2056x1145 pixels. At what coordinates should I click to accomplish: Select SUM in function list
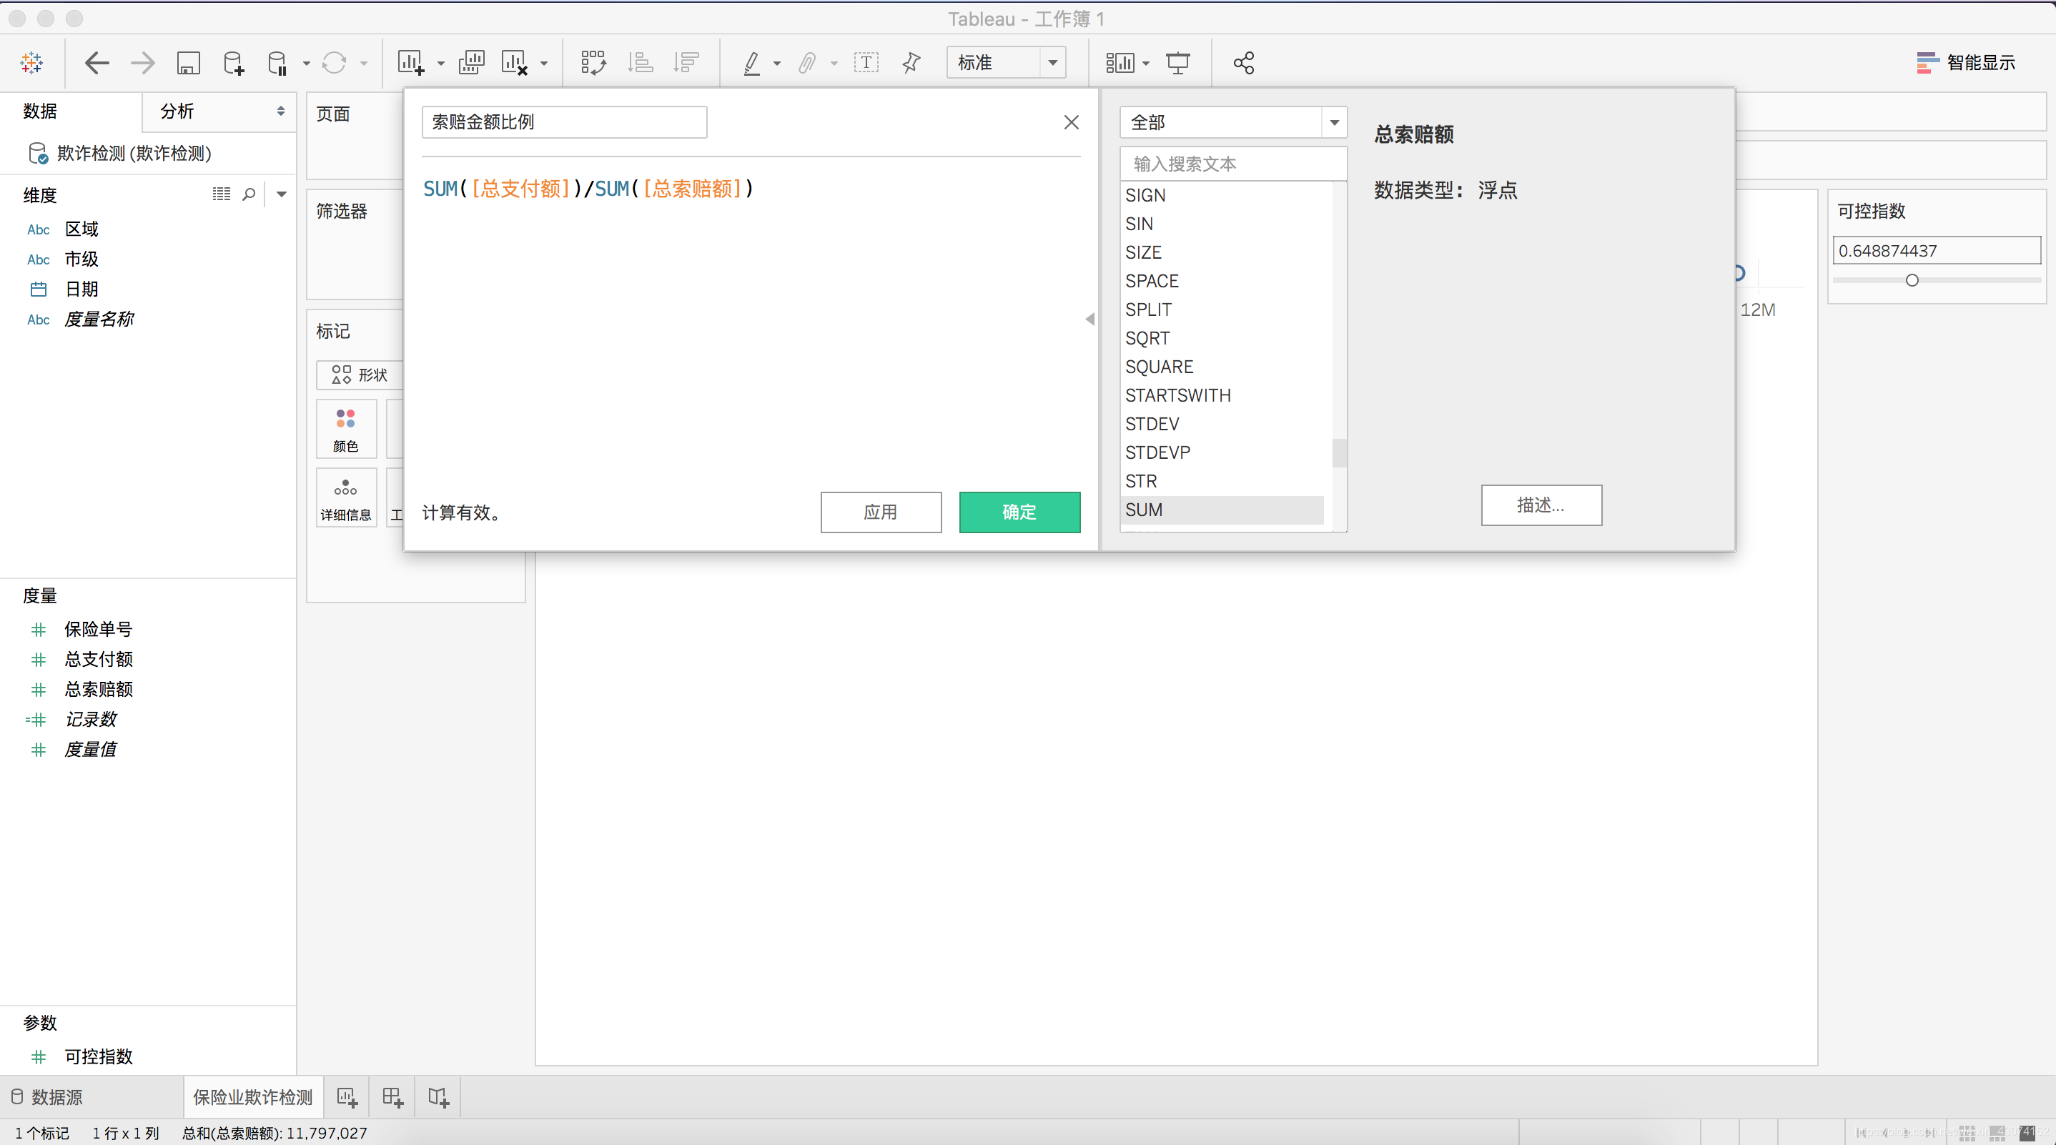pyautogui.click(x=1222, y=510)
